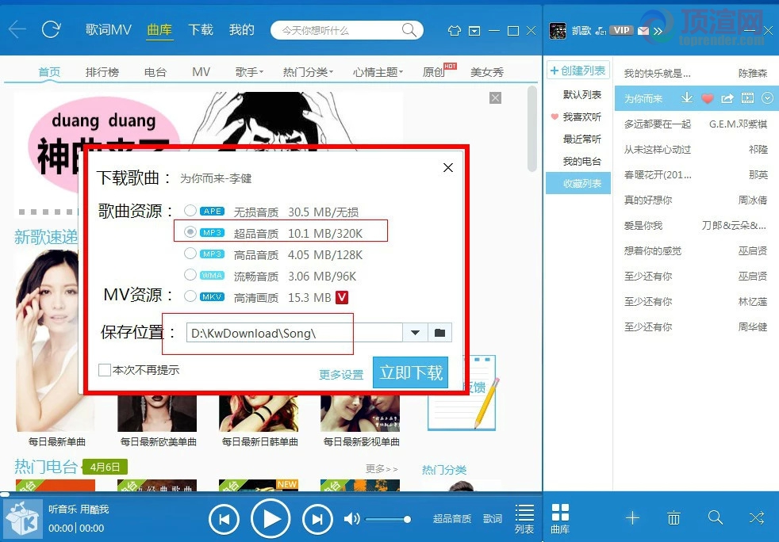
Task: Unfavorite 为你而来 with the heart icon
Action: click(708, 98)
